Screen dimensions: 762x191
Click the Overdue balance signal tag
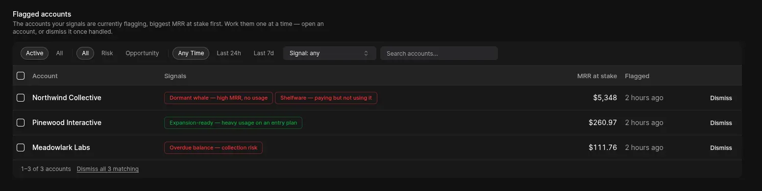pos(213,148)
